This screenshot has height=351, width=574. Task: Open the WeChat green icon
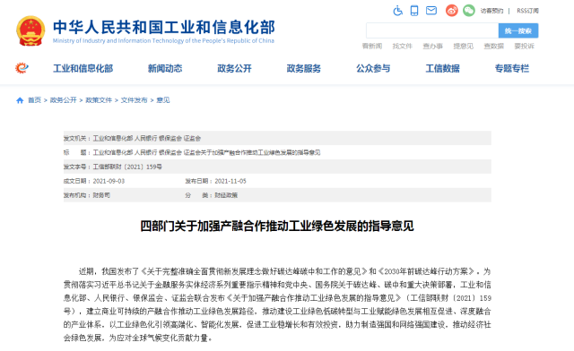[468, 11]
